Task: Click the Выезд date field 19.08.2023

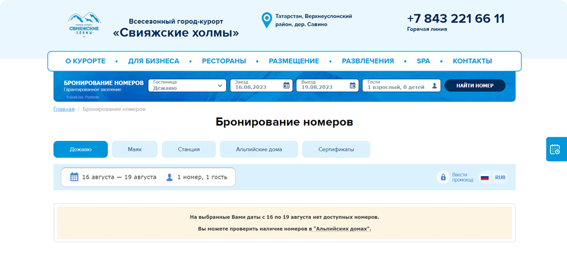Action: pyautogui.click(x=328, y=85)
